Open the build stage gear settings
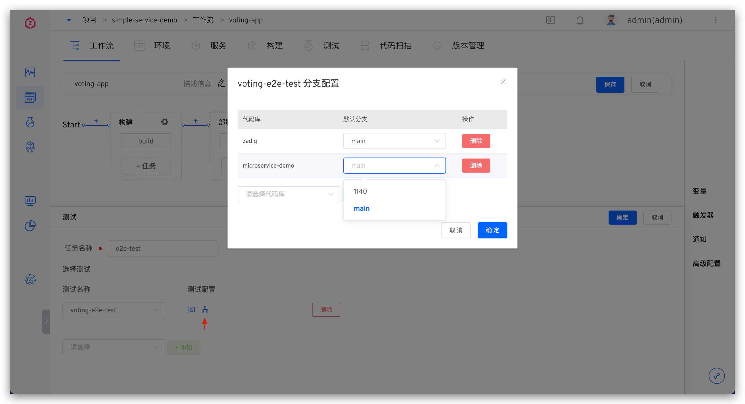The image size is (745, 404). tap(165, 122)
